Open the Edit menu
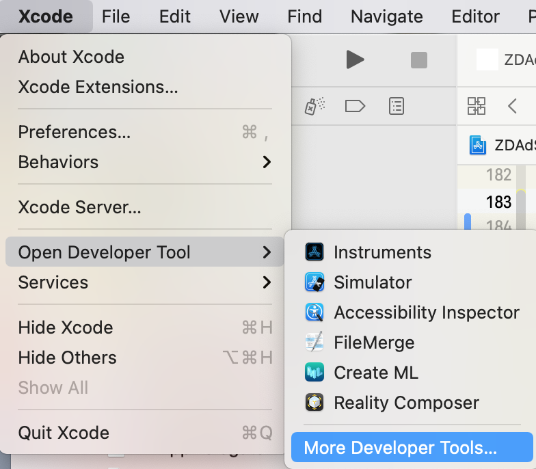This screenshot has height=469, width=536. click(x=175, y=16)
